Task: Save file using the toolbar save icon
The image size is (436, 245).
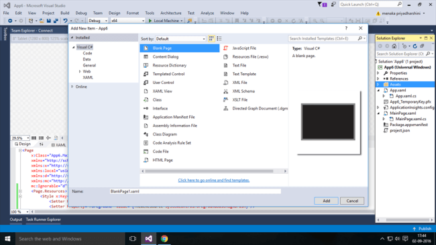Action: pos(49,21)
